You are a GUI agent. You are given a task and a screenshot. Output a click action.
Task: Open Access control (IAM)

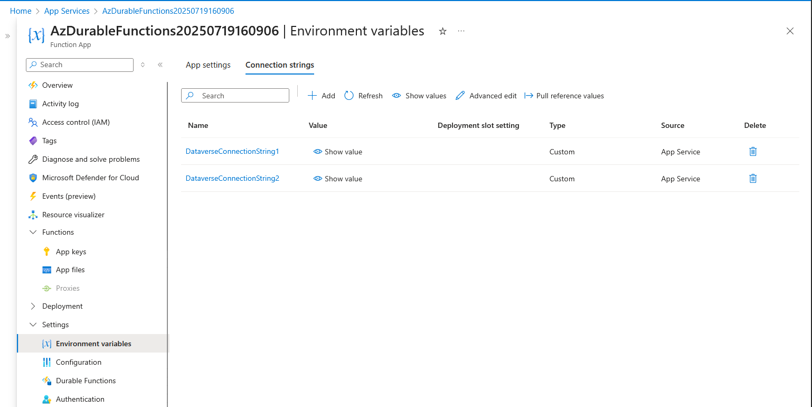tap(76, 122)
